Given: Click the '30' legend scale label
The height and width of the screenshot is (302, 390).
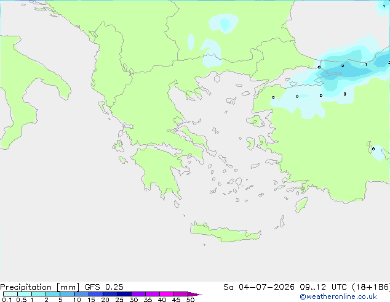Looking at the screenshot, I should click(x=133, y=300).
